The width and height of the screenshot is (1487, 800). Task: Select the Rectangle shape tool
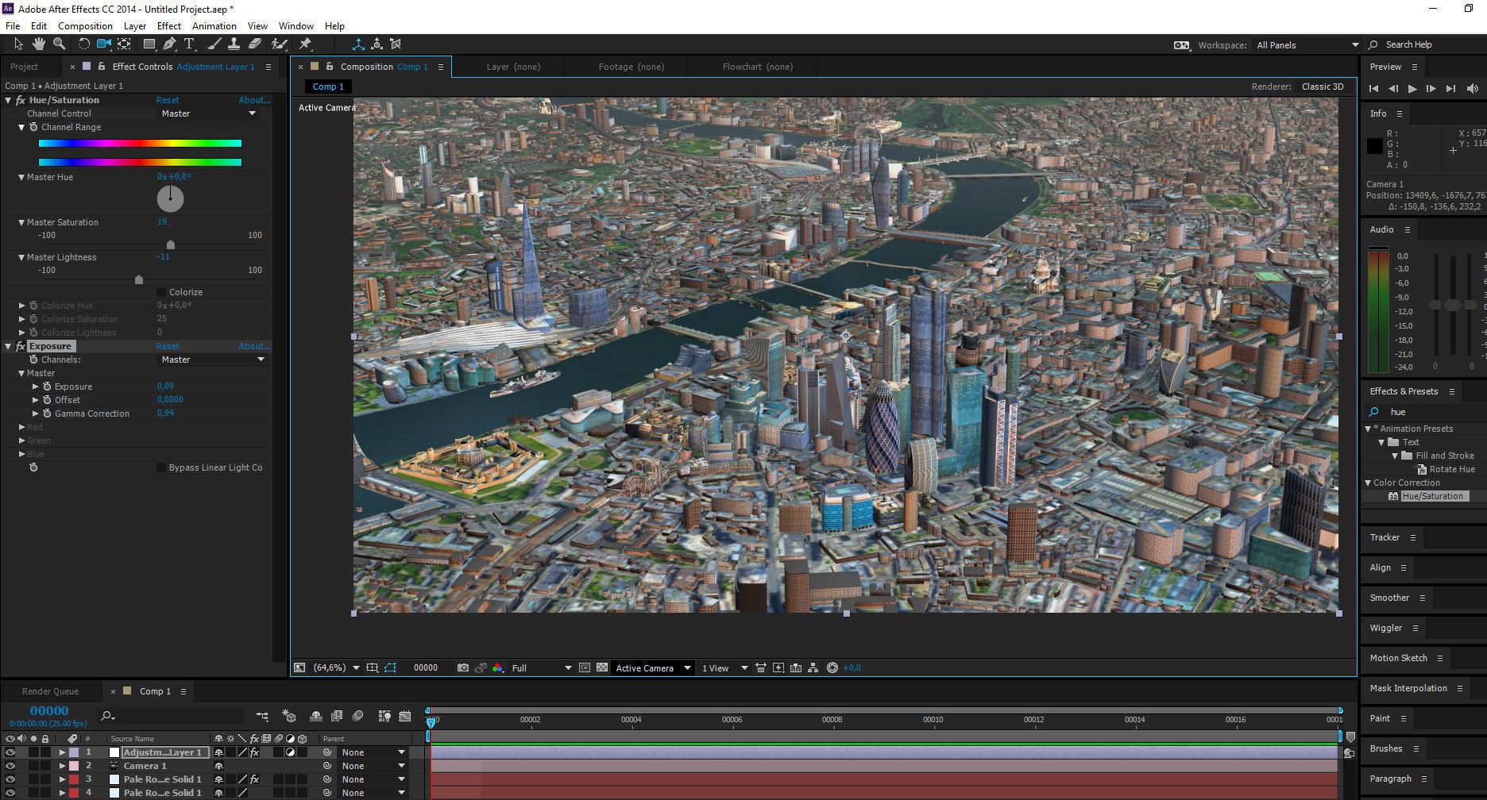point(149,44)
